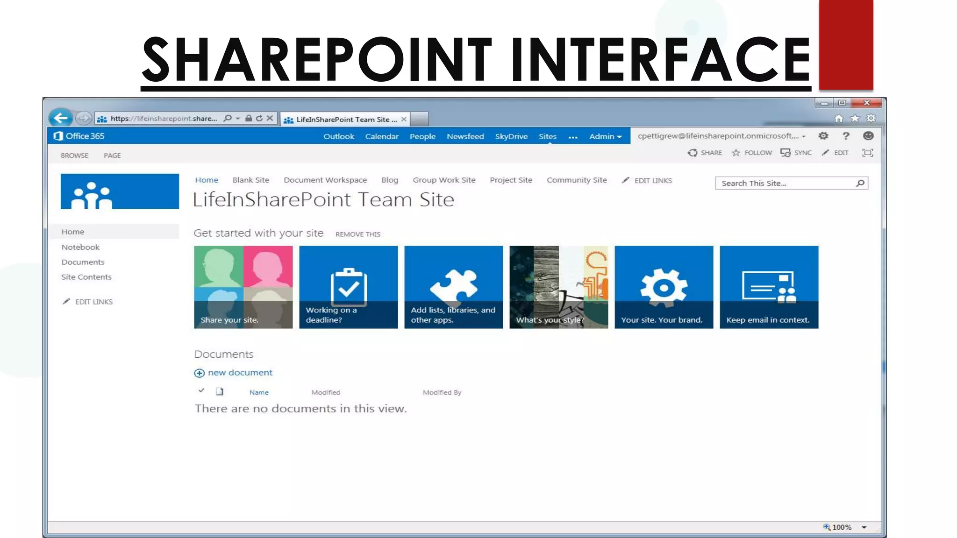Open the ellipsis more-links menu
This screenshot has height=538, width=957.
click(x=573, y=137)
